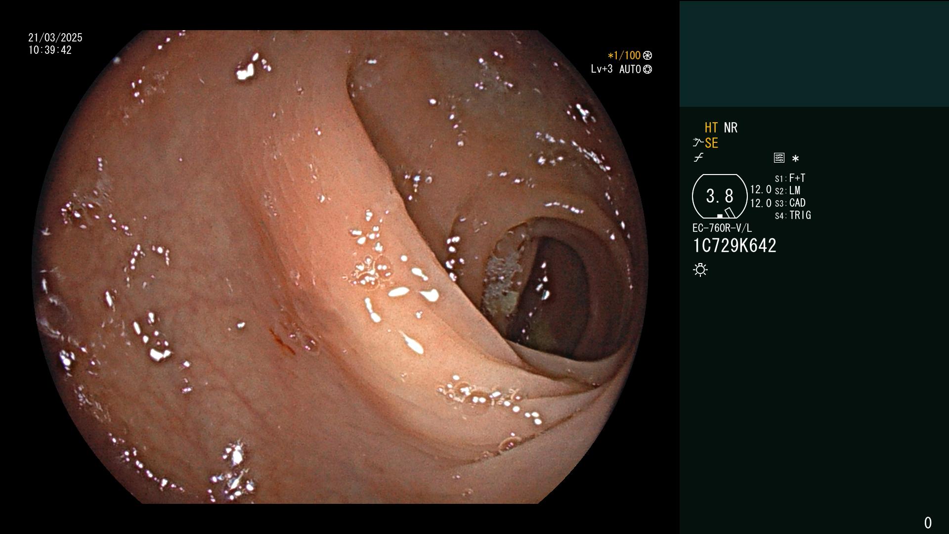Select the NR noise reduction label
This screenshot has width=949, height=534.
point(731,128)
